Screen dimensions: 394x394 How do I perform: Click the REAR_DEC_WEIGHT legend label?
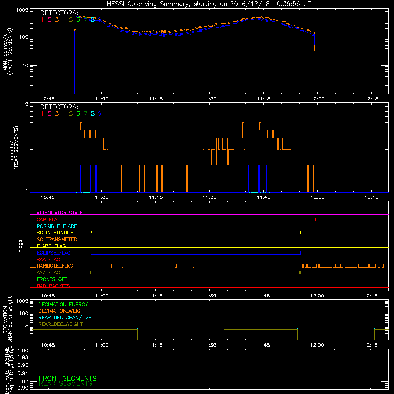click(61, 324)
